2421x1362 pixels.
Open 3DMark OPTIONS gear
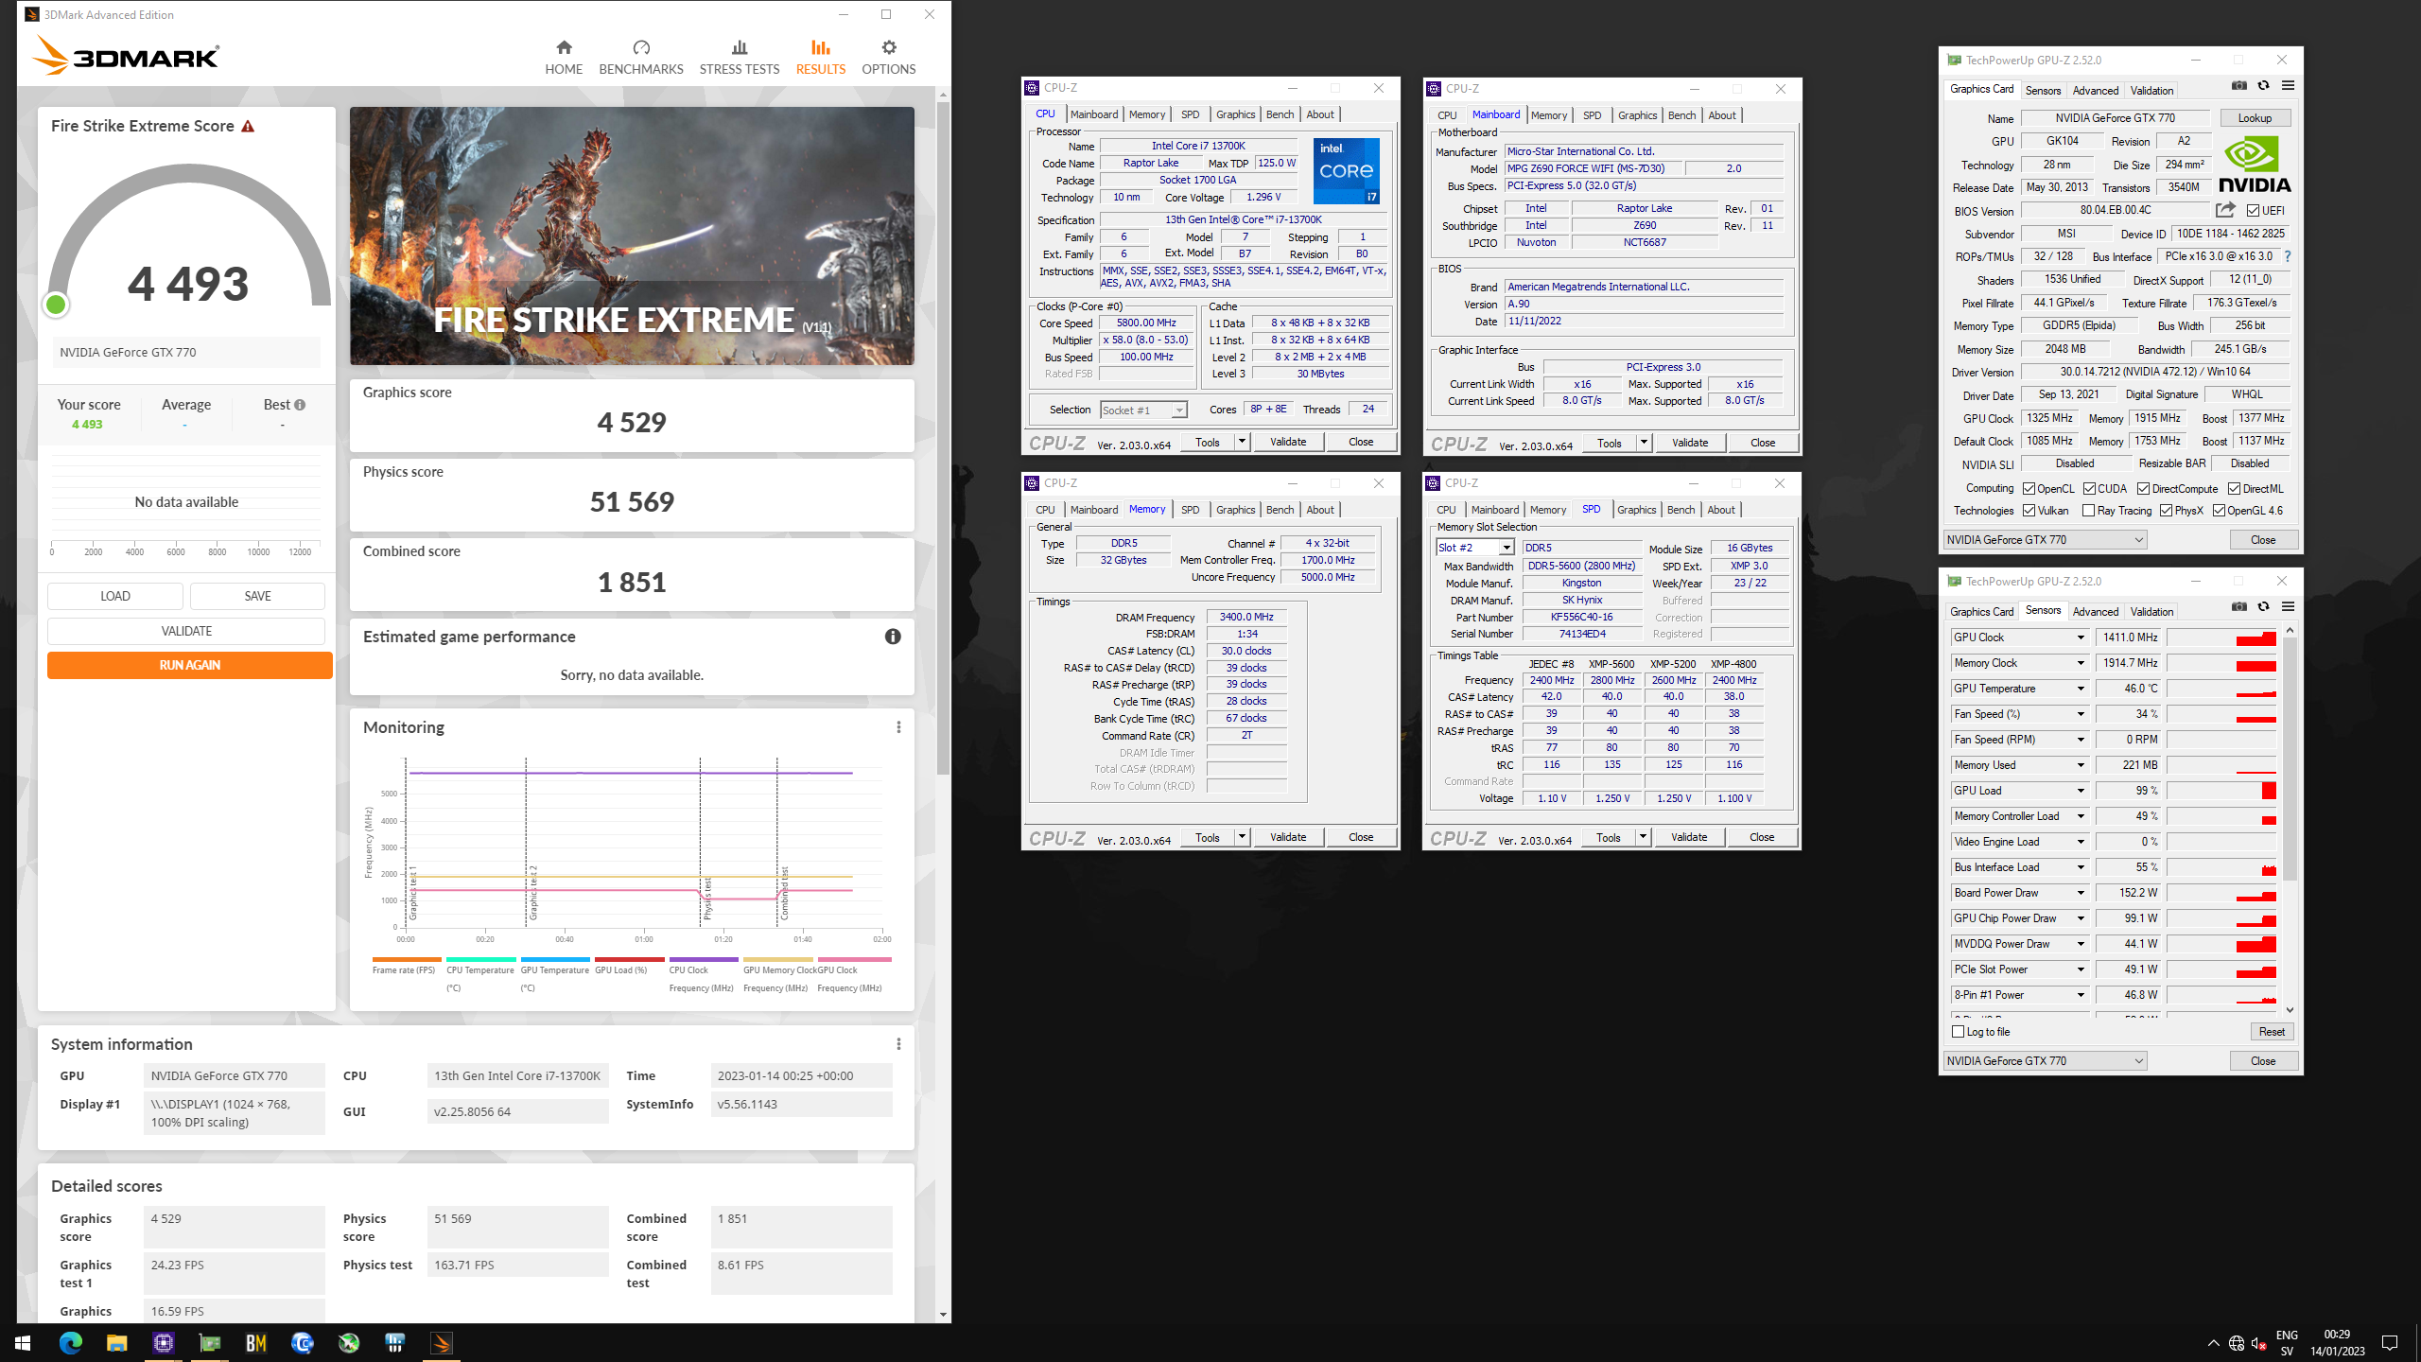889,57
